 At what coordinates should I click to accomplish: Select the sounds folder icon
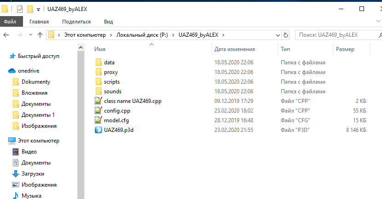click(x=98, y=91)
